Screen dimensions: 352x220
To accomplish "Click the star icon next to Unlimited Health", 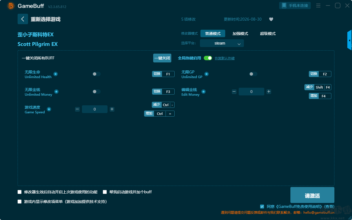I will tap(56, 74).
